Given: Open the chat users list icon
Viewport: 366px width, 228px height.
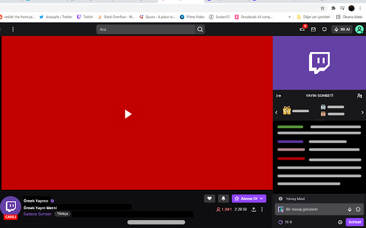Looking at the screenshot, I should 360,96.
